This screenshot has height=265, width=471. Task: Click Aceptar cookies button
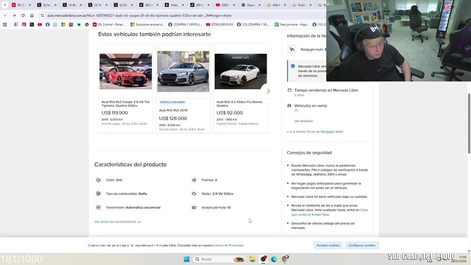click(x=328, y=245)
